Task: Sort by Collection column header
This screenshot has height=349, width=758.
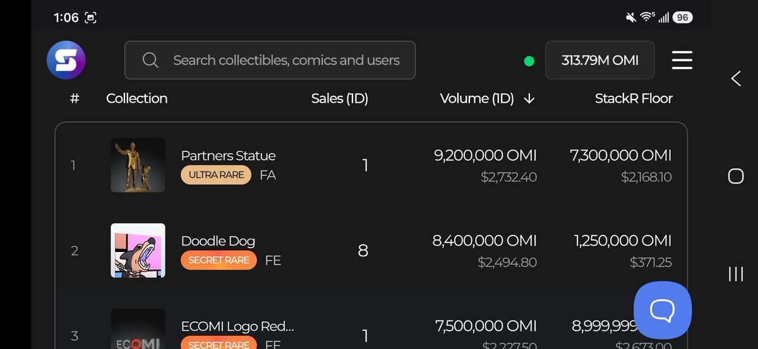Action: pyautogui.click(x=137, y=98)
